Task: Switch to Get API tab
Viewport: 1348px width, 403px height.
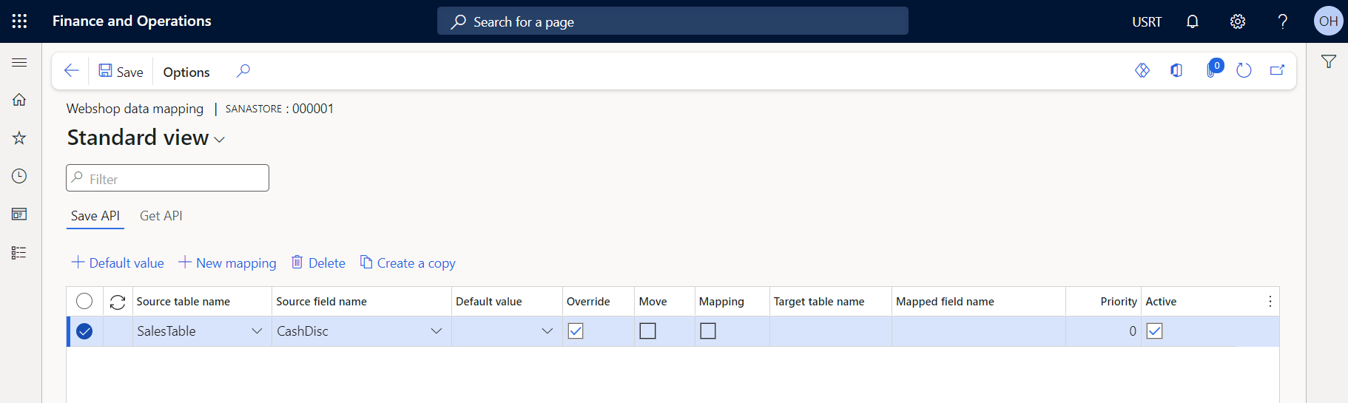Action: click(161, 216)
